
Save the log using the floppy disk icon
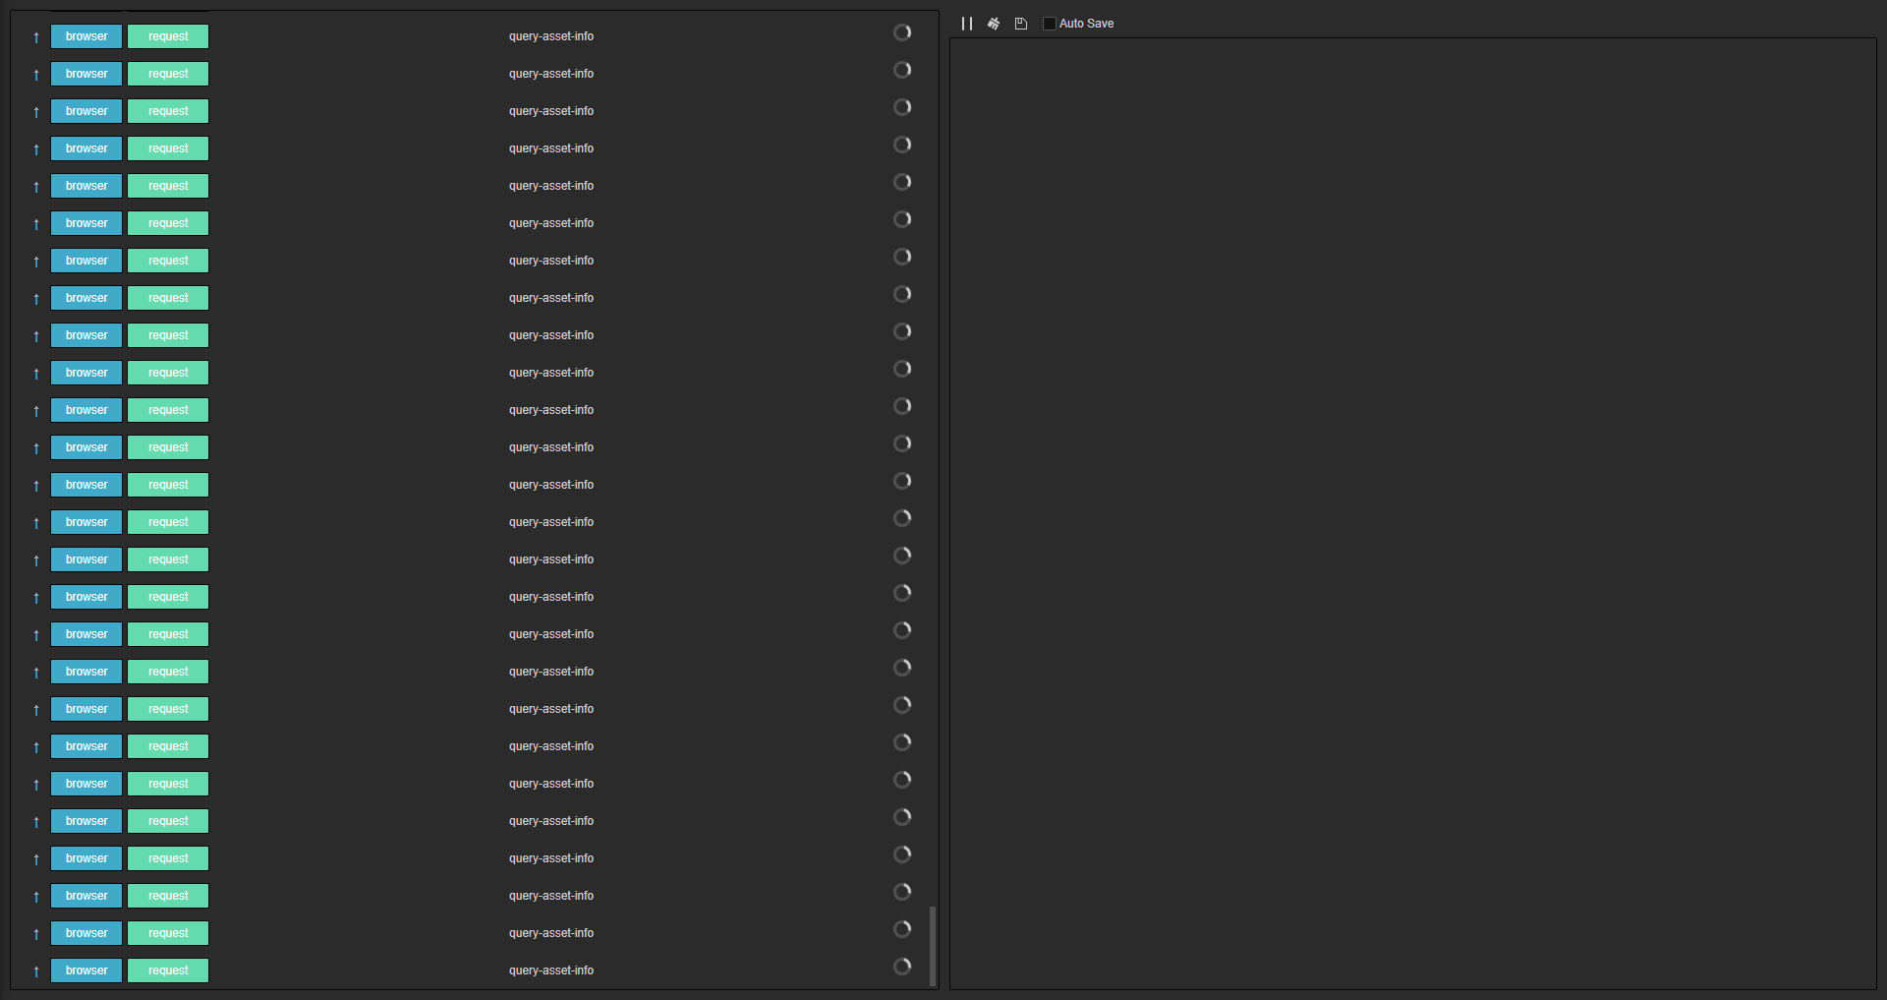[1021, 24]
